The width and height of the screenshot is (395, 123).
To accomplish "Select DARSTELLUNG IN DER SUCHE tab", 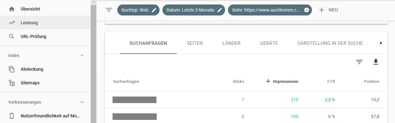I will [330, 43].
